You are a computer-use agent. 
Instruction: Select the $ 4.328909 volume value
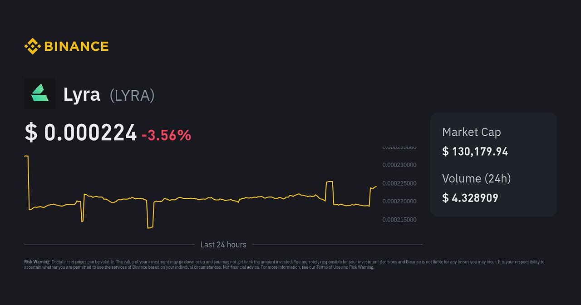(x=470, y=198)
